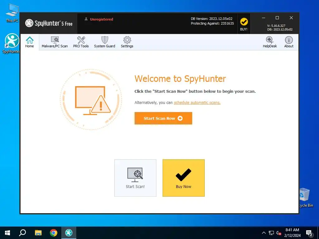Open the Home tab
319x239 pixels.
click(x=30, y=42)
